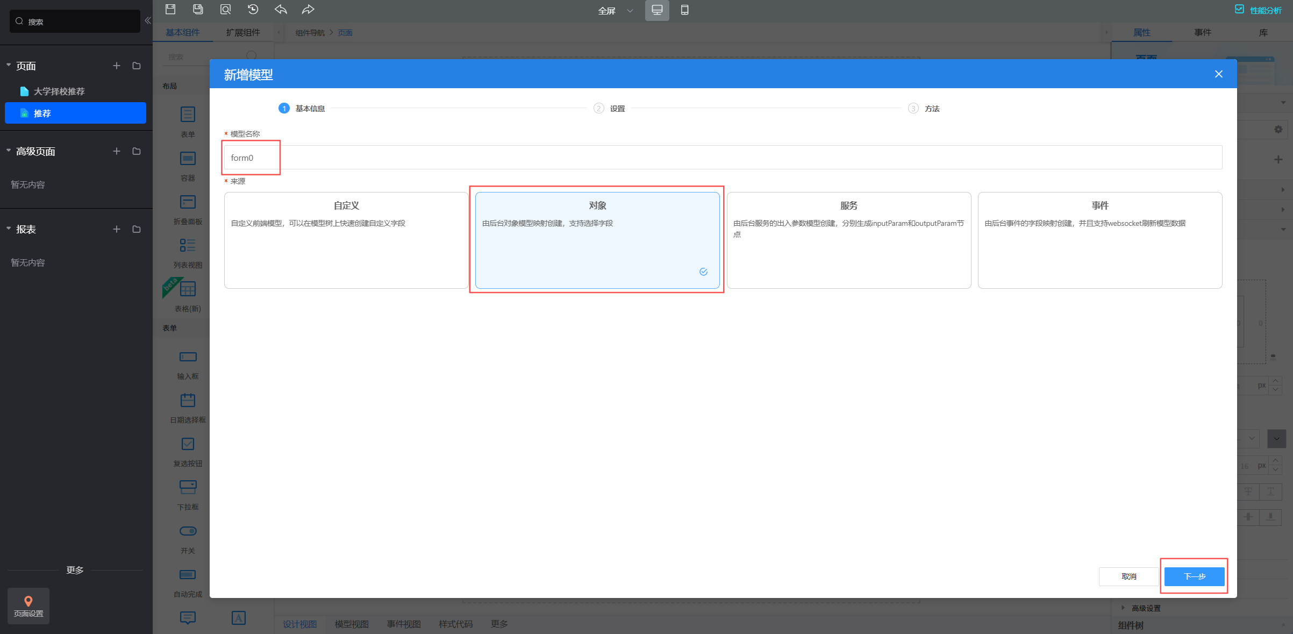The width and height of the screenshot is (1293, 634).
Task: Switch to desktop view icon
Action: click(x=657, y=10)
